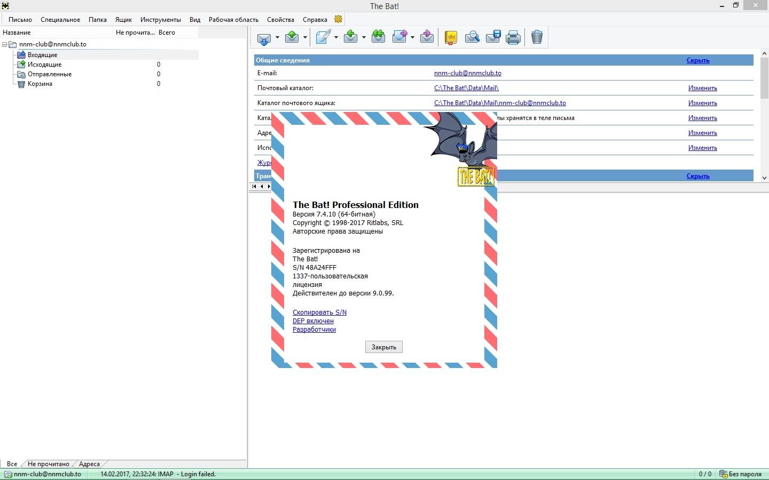Open the Свойства menu
Viewport: 769px width, 480px height.
[280, 20]
